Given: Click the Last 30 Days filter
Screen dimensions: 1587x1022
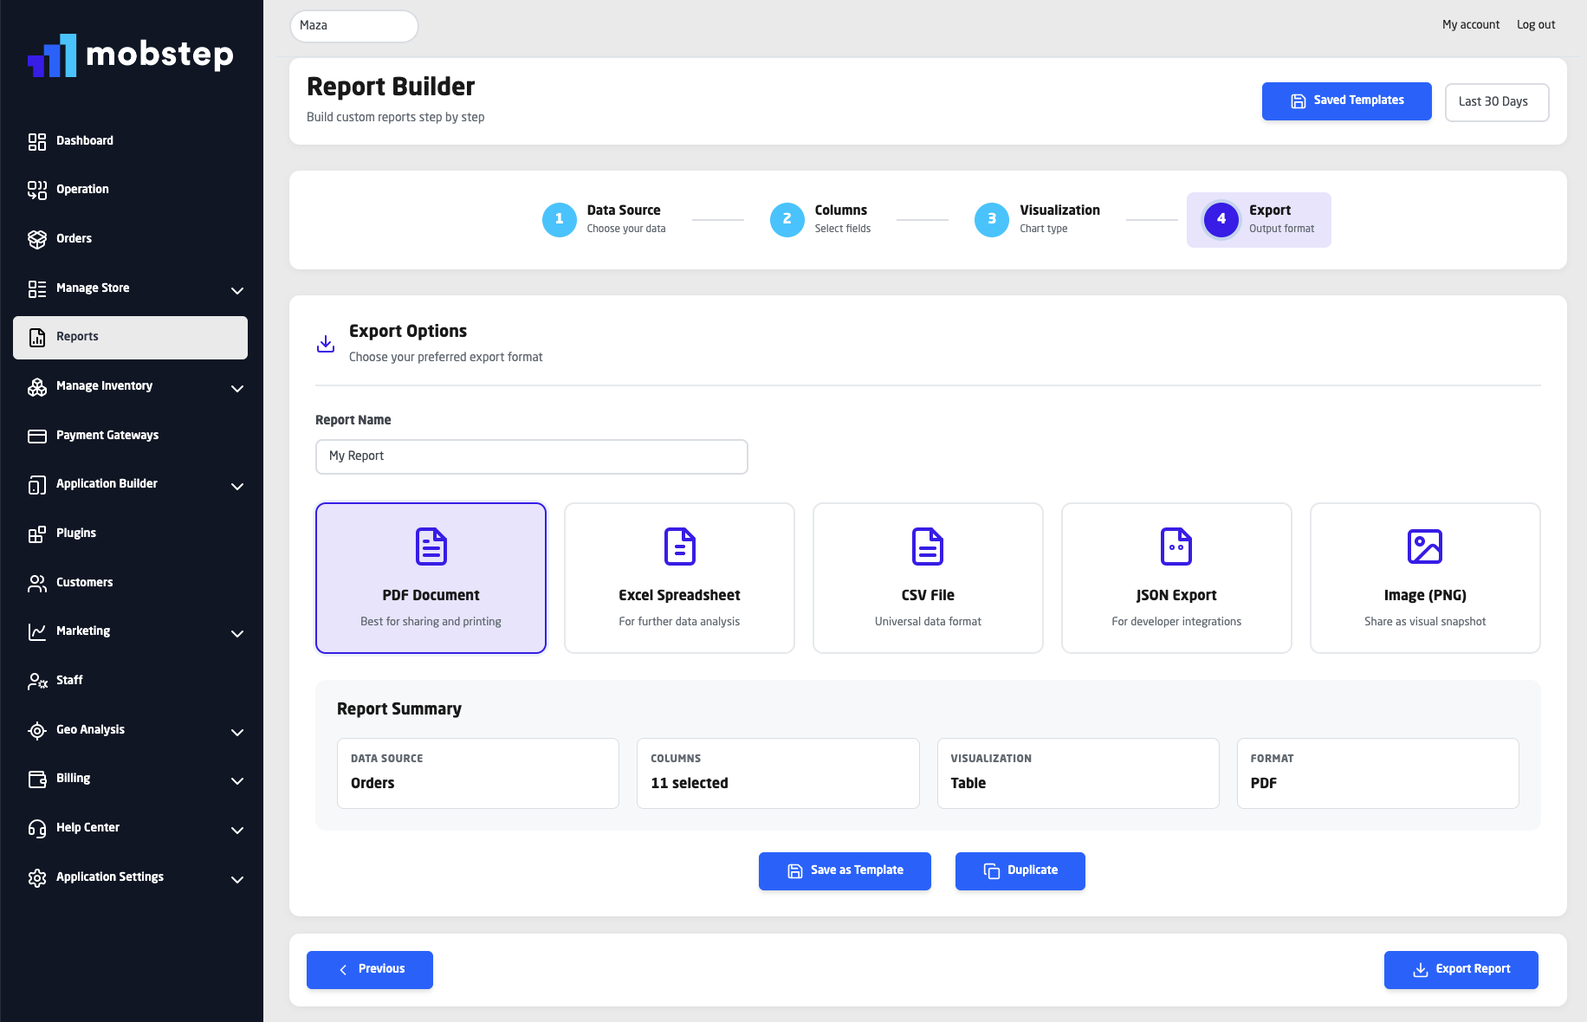Looking at the screenshot, I should [x=1496, y=102].
